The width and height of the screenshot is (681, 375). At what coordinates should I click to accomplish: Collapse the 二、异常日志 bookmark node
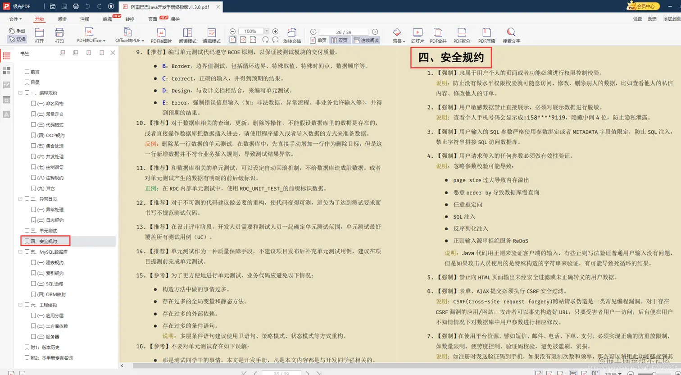click(x=20, y=199)
